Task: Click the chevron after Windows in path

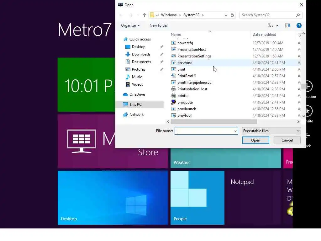Action: tap(180, 15)
